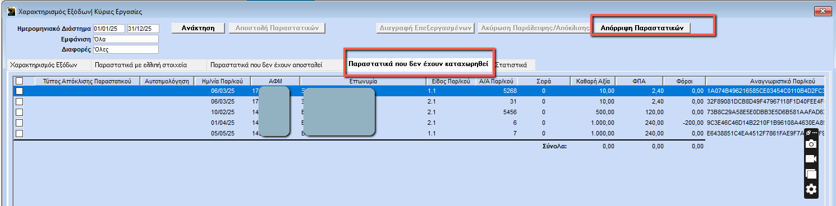Click the ΑΦΜ column header
836x206 pixels.
point(275,81)
